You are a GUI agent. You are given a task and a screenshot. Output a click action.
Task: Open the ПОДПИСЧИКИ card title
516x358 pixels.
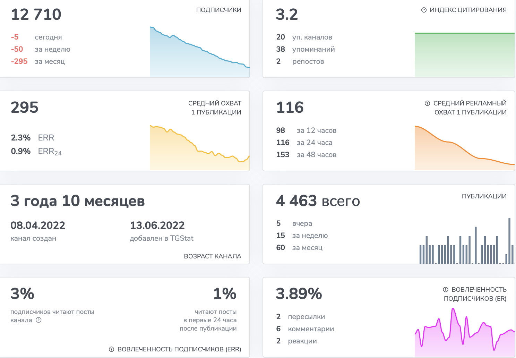(x=219, y=10)
